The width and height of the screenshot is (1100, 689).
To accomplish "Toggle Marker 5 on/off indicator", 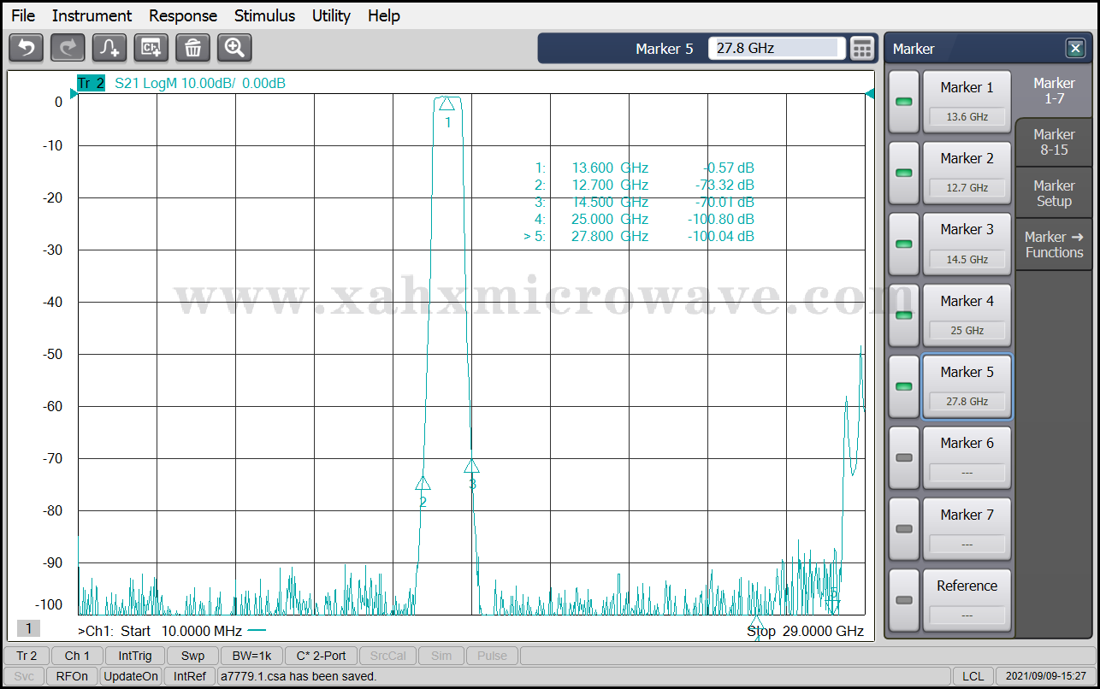I will coord(904,386).
